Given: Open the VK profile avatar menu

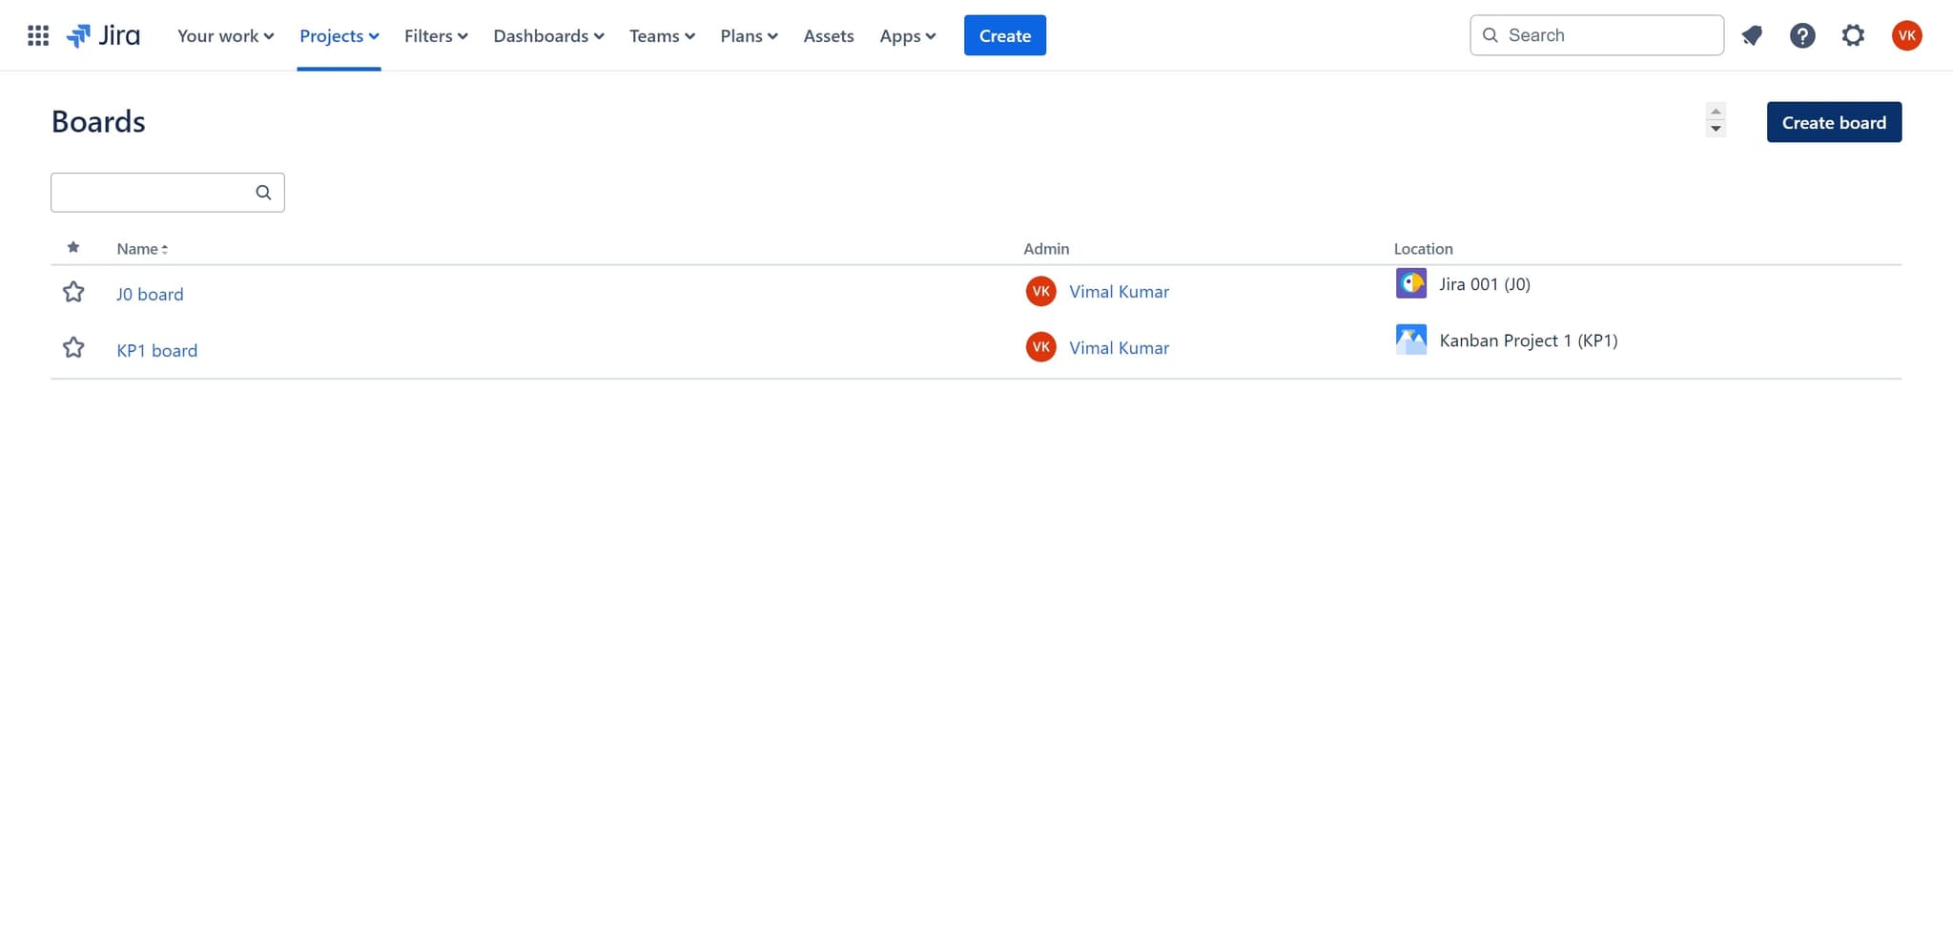Looking at the screenshot, I should [x=1906, y=36].
